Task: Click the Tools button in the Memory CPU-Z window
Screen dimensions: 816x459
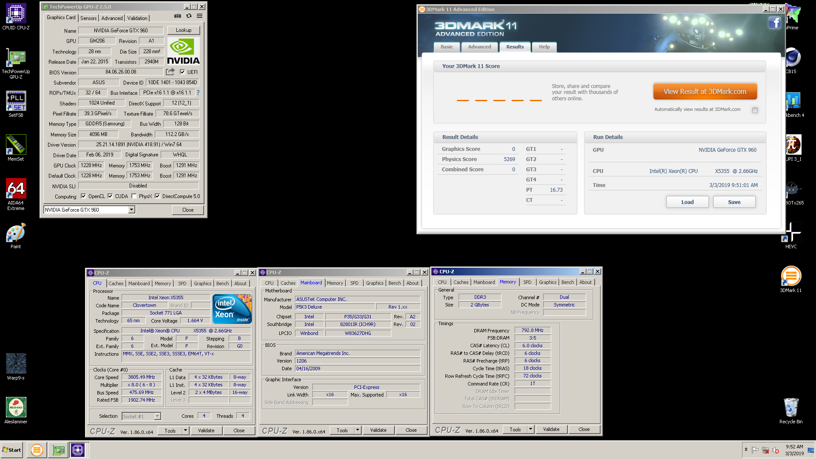Action: pyautogui.click(x=515, y=429)
